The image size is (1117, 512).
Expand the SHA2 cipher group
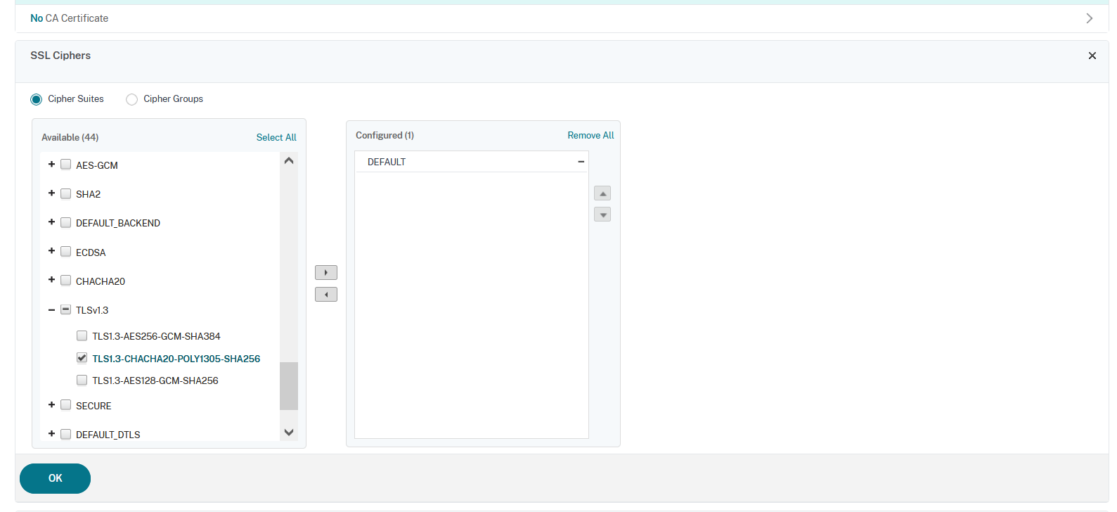[51, 193]
